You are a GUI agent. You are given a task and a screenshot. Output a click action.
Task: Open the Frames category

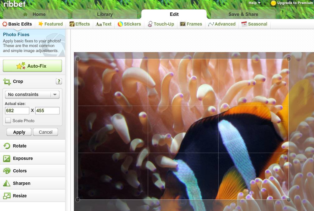(x=191, y=24)
